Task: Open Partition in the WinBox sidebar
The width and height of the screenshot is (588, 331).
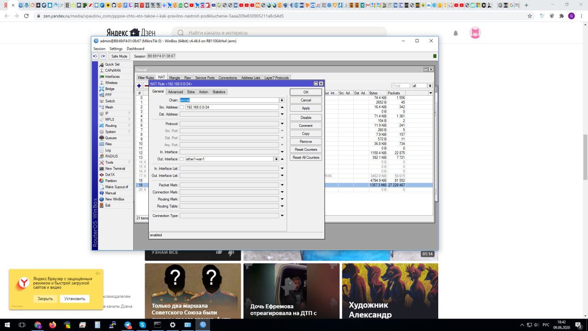Action: pos(111,181)
